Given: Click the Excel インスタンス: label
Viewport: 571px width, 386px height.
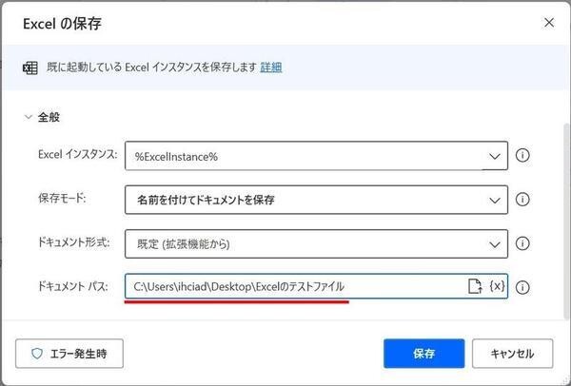Looking at the screenshot, I should pyautogui.click(x=78, y=154).
